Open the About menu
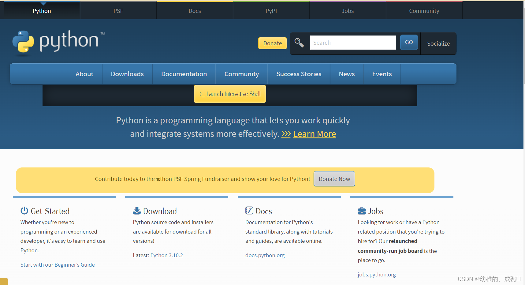Screen dimensions: 525x285 point(84,74)
